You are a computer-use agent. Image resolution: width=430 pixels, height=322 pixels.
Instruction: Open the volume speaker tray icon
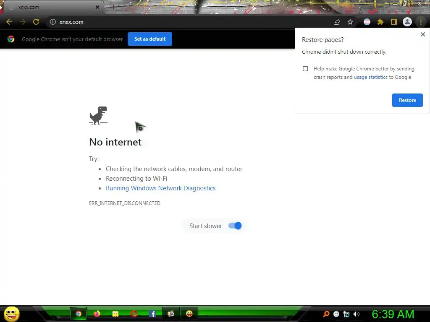click(356, 314)
